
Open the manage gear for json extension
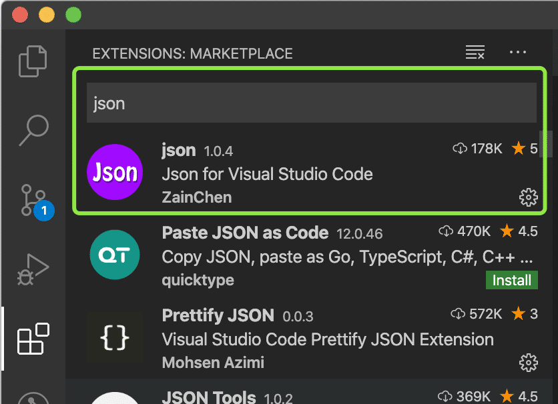point(529,197)
